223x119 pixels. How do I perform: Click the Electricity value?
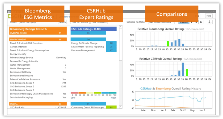click(x=61, y=58)
